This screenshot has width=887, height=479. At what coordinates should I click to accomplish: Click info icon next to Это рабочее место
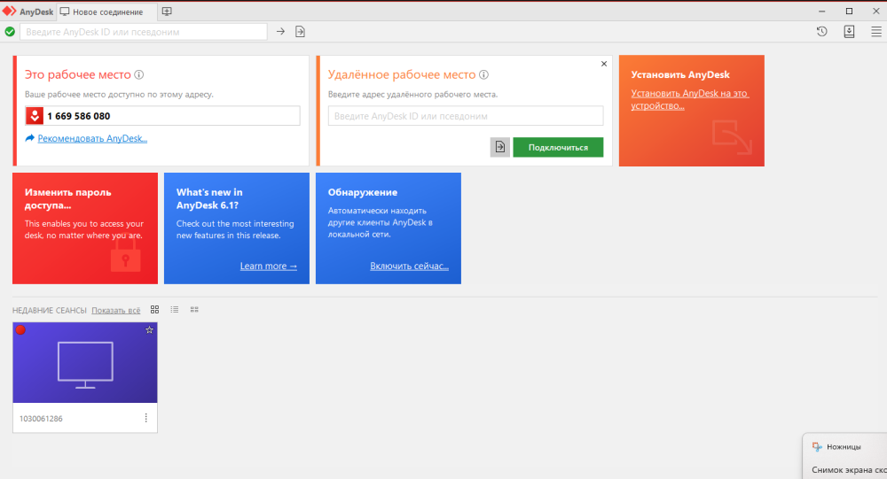[x=138, y=74]
